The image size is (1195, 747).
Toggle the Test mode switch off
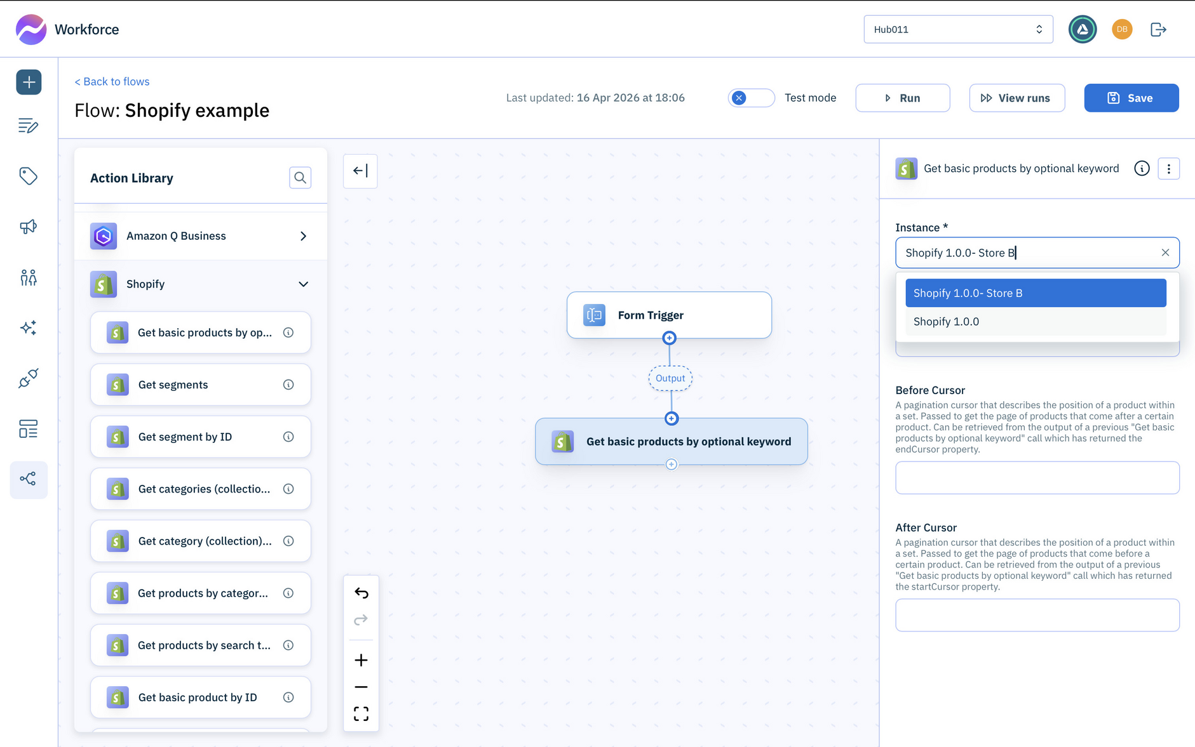pos(751,98)
